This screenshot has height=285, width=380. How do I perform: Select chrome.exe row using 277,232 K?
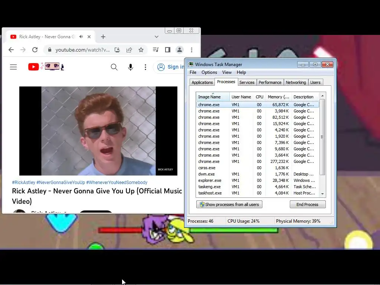pyautogui.click(x=258, y=161)
